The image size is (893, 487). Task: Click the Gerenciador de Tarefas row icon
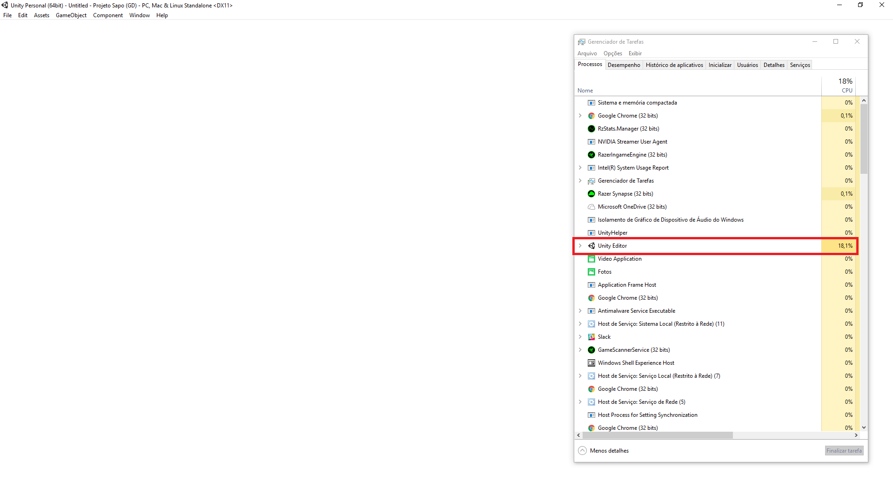(591, 181)
